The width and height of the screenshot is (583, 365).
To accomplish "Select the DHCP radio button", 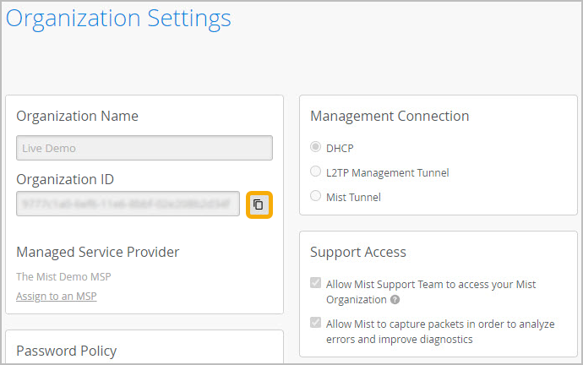I will click(316, 148).
